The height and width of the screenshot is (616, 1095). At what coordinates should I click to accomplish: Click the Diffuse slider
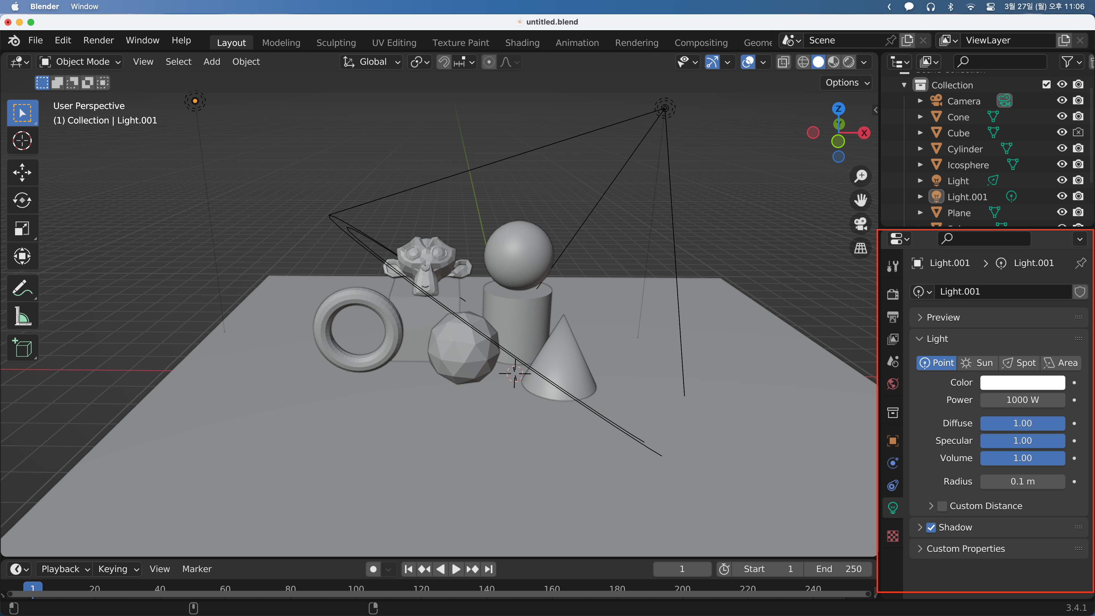(x=1022, y=424)
